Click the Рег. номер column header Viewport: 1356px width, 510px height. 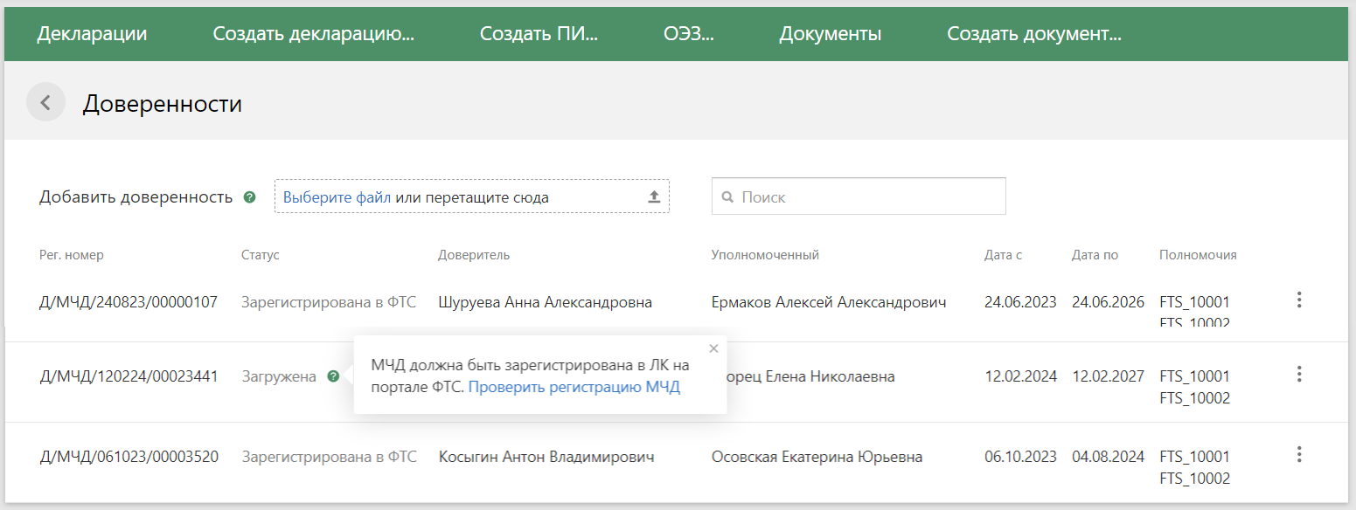click(72, 255)
